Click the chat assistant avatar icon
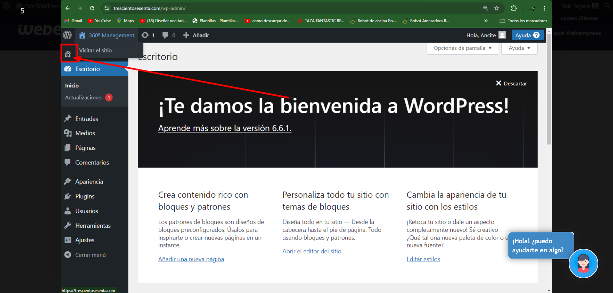This screenshot has width=613, height=293. [x=583, y=264]
